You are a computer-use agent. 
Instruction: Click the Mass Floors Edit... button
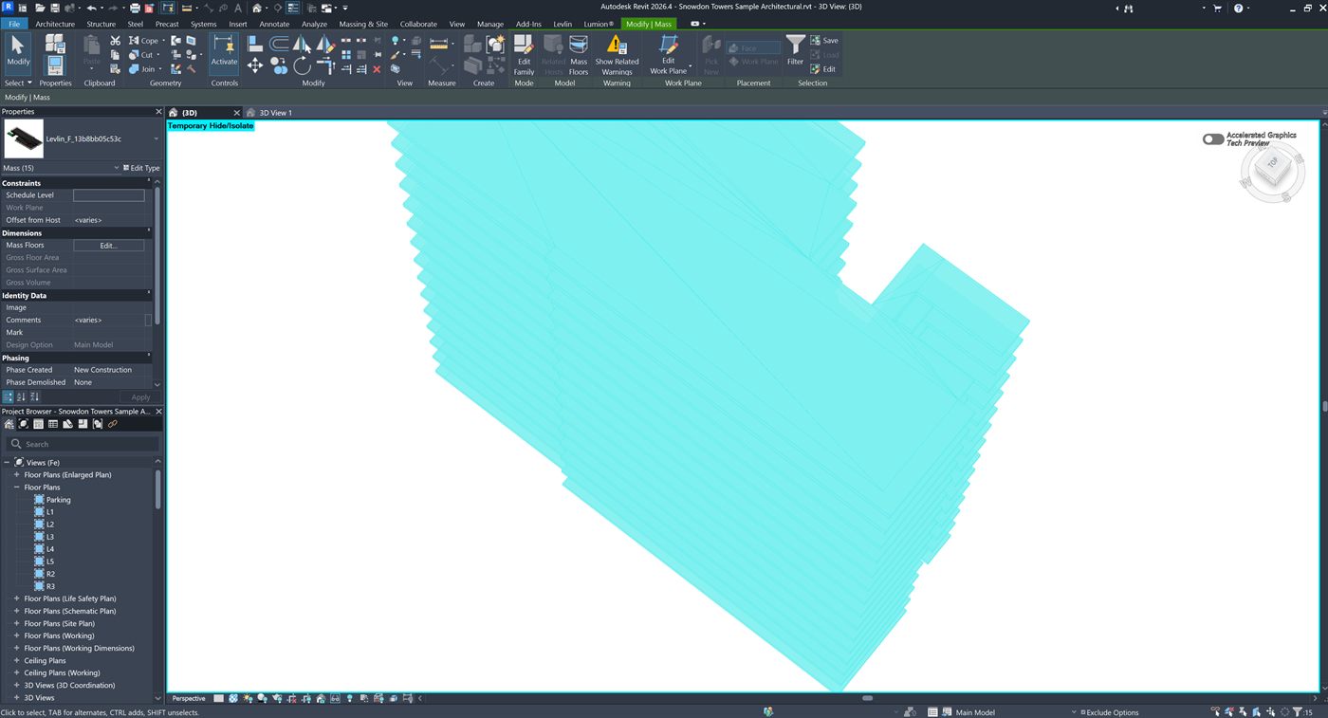tap(108, 246)
